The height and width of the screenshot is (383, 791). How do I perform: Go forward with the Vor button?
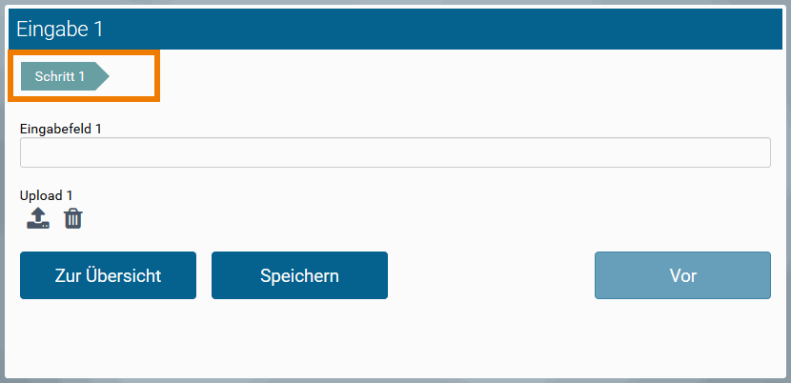(682, 275)
